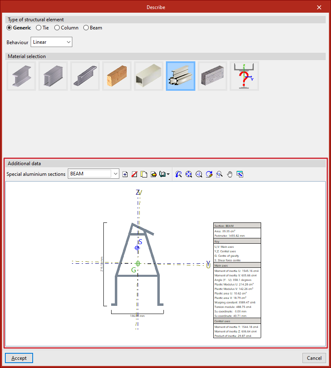Click the 'Area: 39.35 cm²' text
Image resolution: width=331 pixels, height=368 pixels.
225,231
